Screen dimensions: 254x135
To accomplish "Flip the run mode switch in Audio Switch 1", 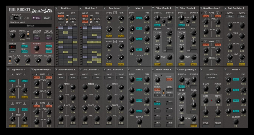I will click(164, 92).
